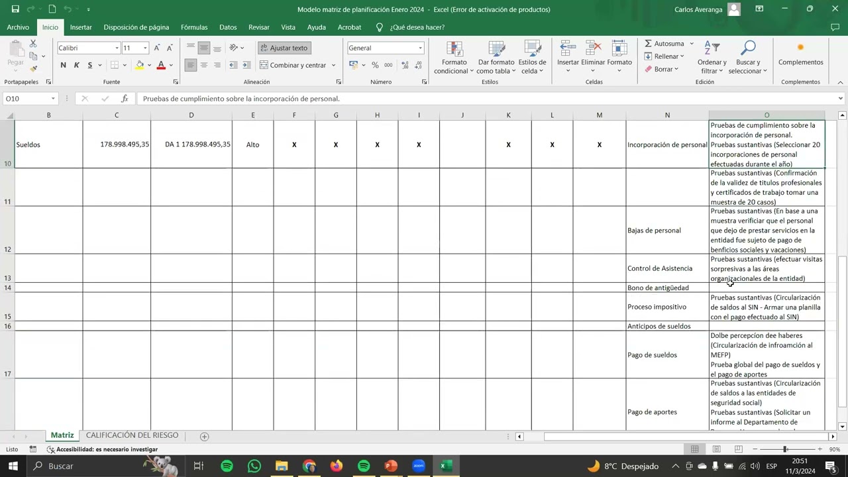This screenshot has height=477, width=848.
Task: Open the font size dropdown
Action: (x=145, y=48)
